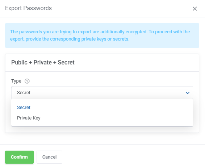Open the Type combo box

pos(102,93)
